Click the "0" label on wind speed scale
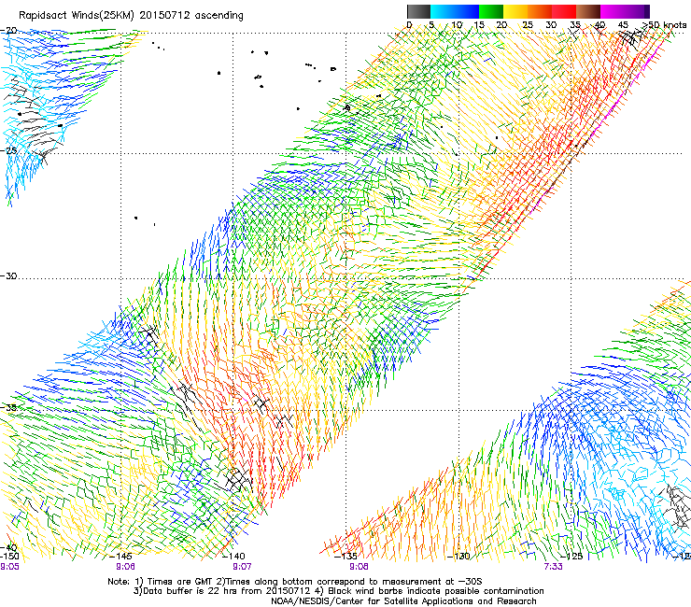Screen dimensions: 691x607 (409, 25)
